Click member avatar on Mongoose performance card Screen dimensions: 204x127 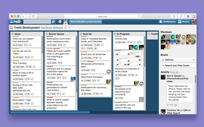[x=109, y=71]
